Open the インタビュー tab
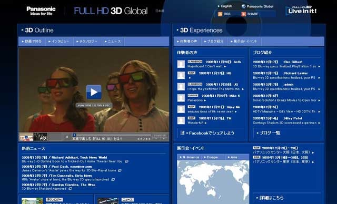 pos(59,41)
